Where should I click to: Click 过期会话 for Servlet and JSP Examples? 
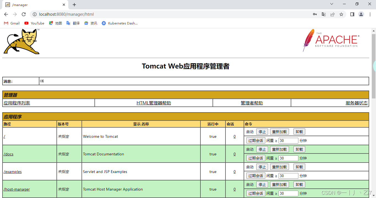pos(256,176)
